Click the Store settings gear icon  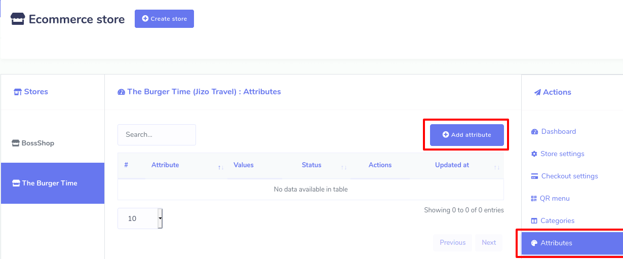pyautogui.click(x=534, y=154)
